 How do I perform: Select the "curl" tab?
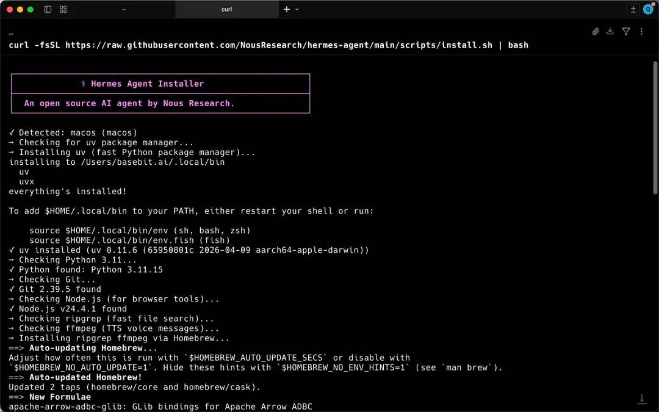226,9
